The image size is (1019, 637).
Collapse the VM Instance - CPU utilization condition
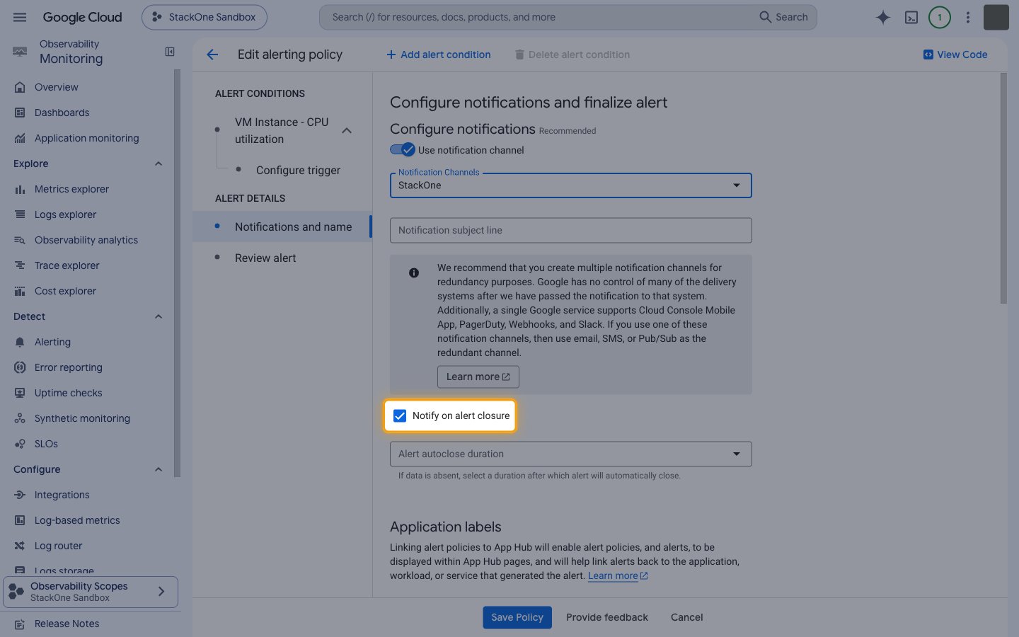coord(347,131)
